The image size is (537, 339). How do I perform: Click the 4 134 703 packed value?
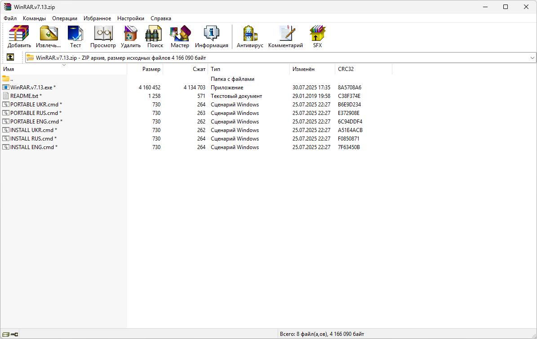click(x=194, y=88)
